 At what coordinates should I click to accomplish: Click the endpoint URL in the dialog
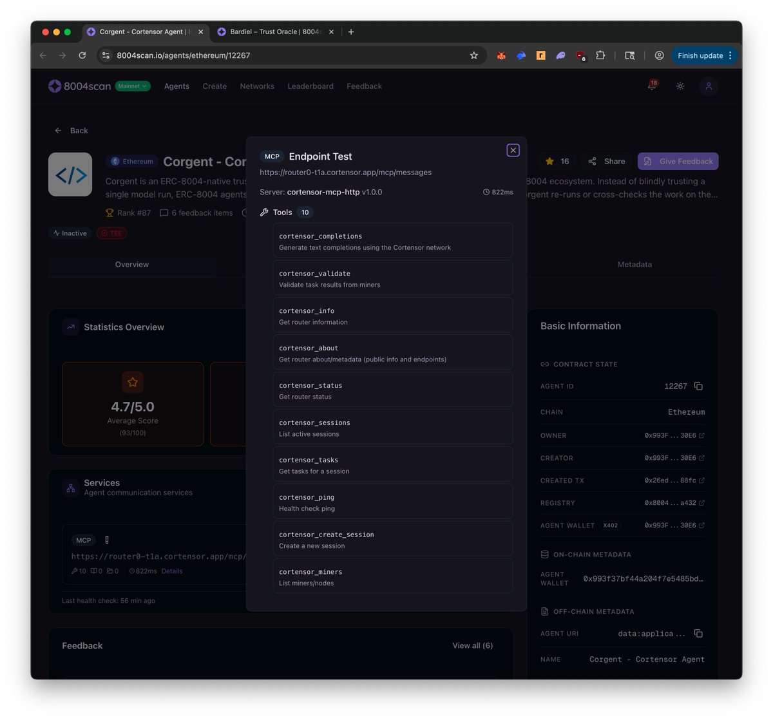coord(346,173)
